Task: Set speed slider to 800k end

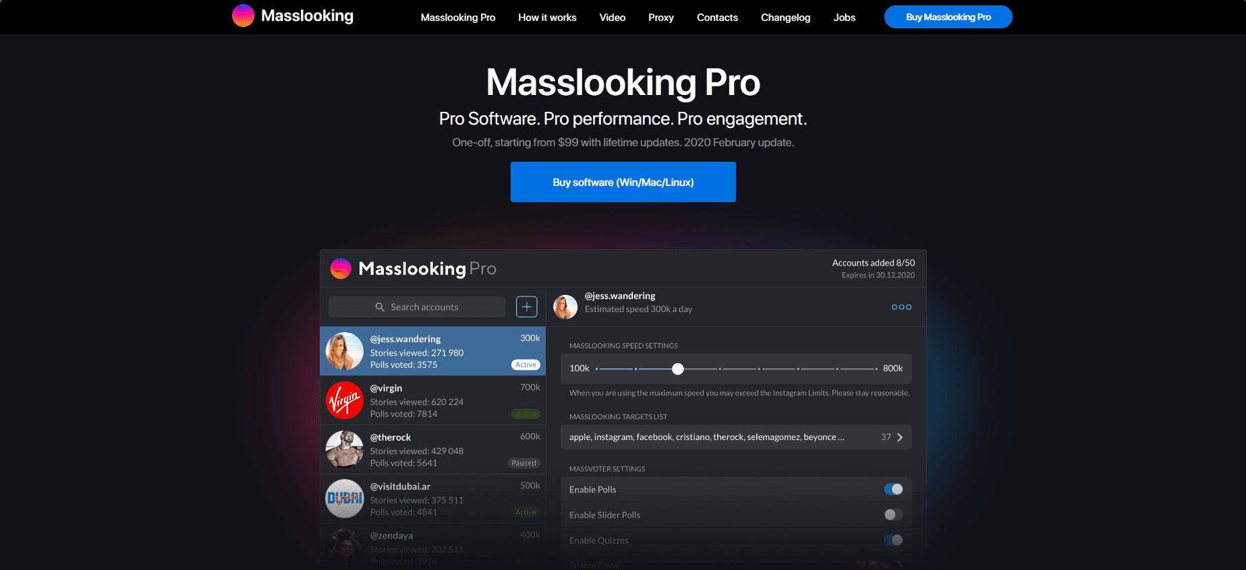Action: 876,369
